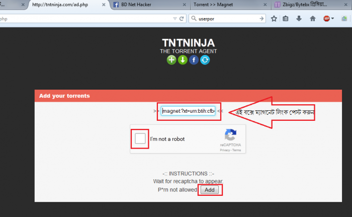The image size is (352, 217).
Task: Open the downloads arrow icon
Action: tap(299, 19)
